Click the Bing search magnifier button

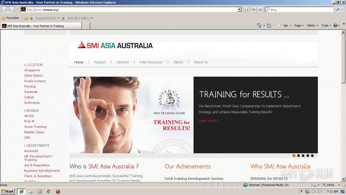pyautogui.click(x=338, y=9)
